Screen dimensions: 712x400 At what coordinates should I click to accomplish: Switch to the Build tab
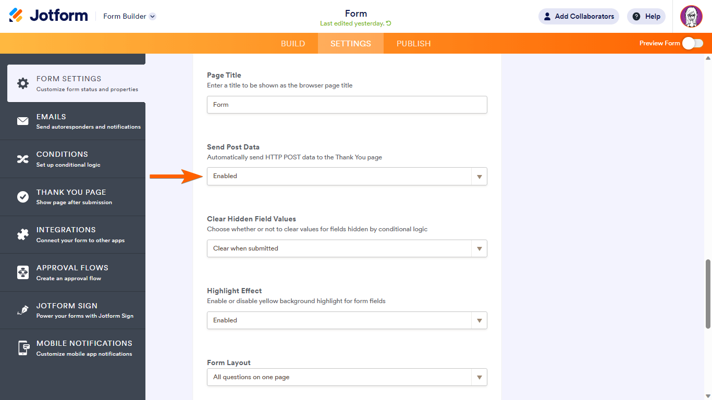click(293, 44)
